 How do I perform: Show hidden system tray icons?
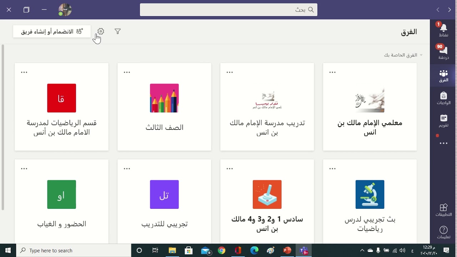[x=362, y=251]
